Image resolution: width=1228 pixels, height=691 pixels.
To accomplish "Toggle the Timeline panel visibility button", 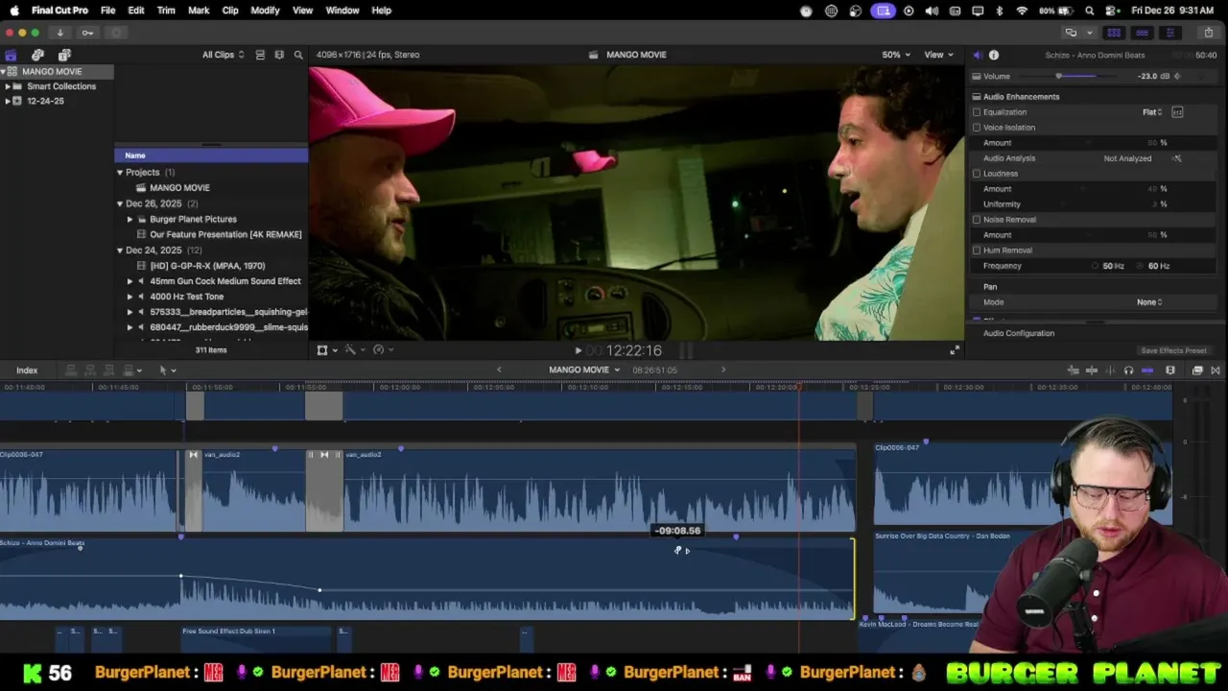I will 1142,33.
